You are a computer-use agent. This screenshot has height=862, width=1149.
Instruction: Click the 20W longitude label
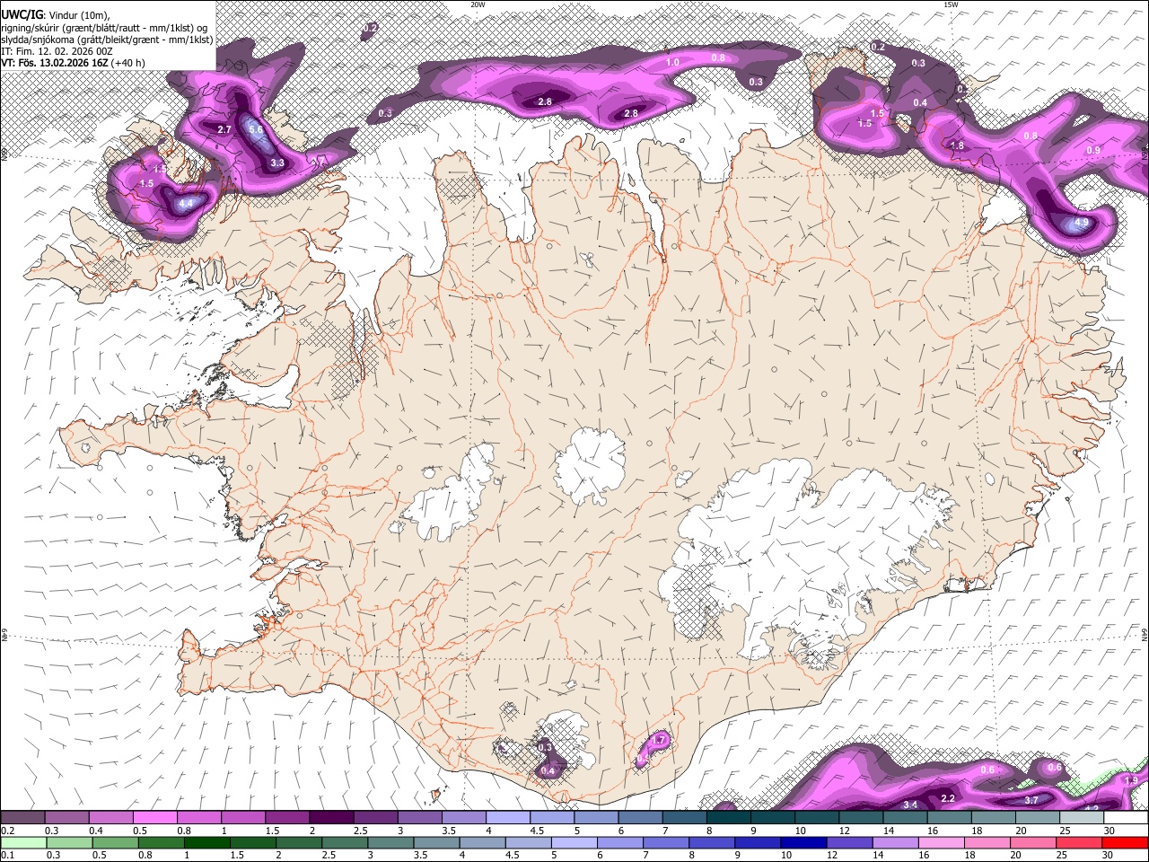478,4
